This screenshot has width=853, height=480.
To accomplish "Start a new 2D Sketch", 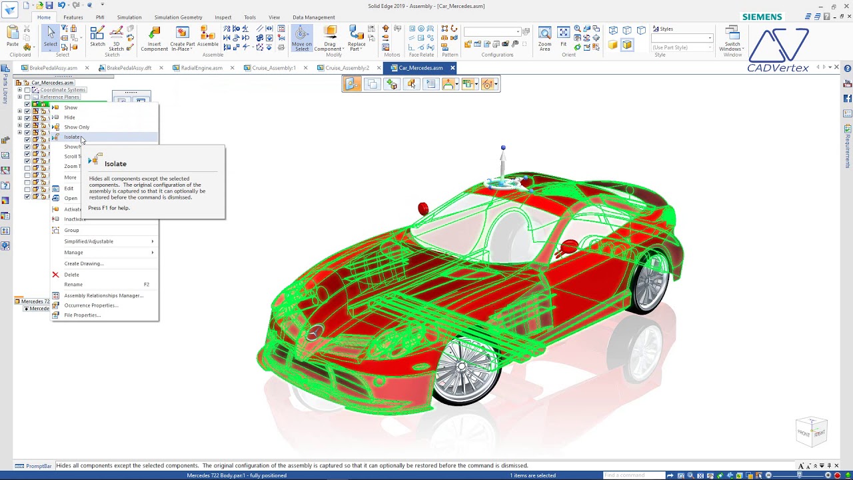I will click(x=97, y=37).
